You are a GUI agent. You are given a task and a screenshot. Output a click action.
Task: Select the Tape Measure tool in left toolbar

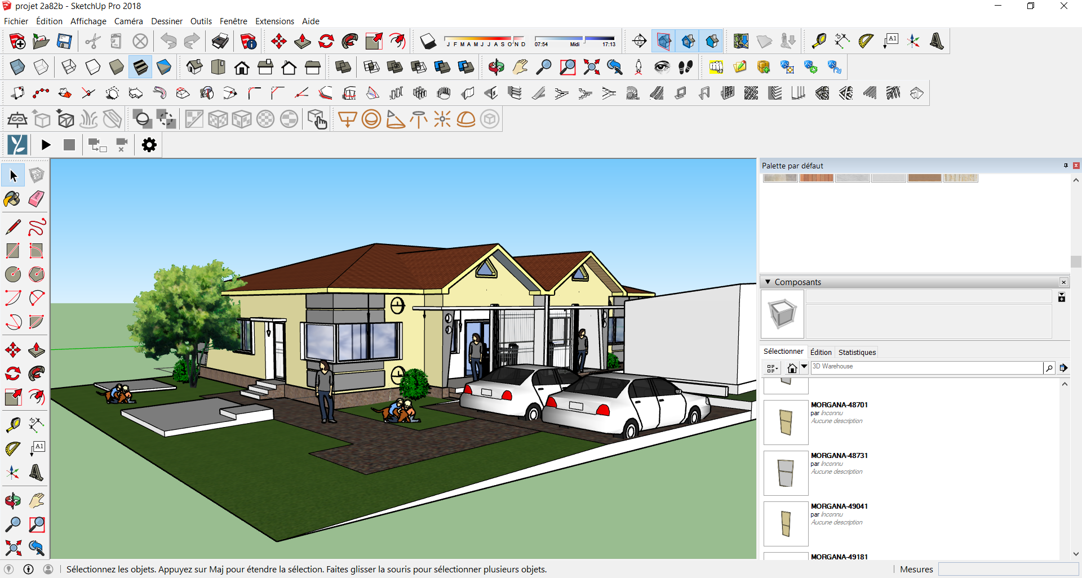[13, 424]
